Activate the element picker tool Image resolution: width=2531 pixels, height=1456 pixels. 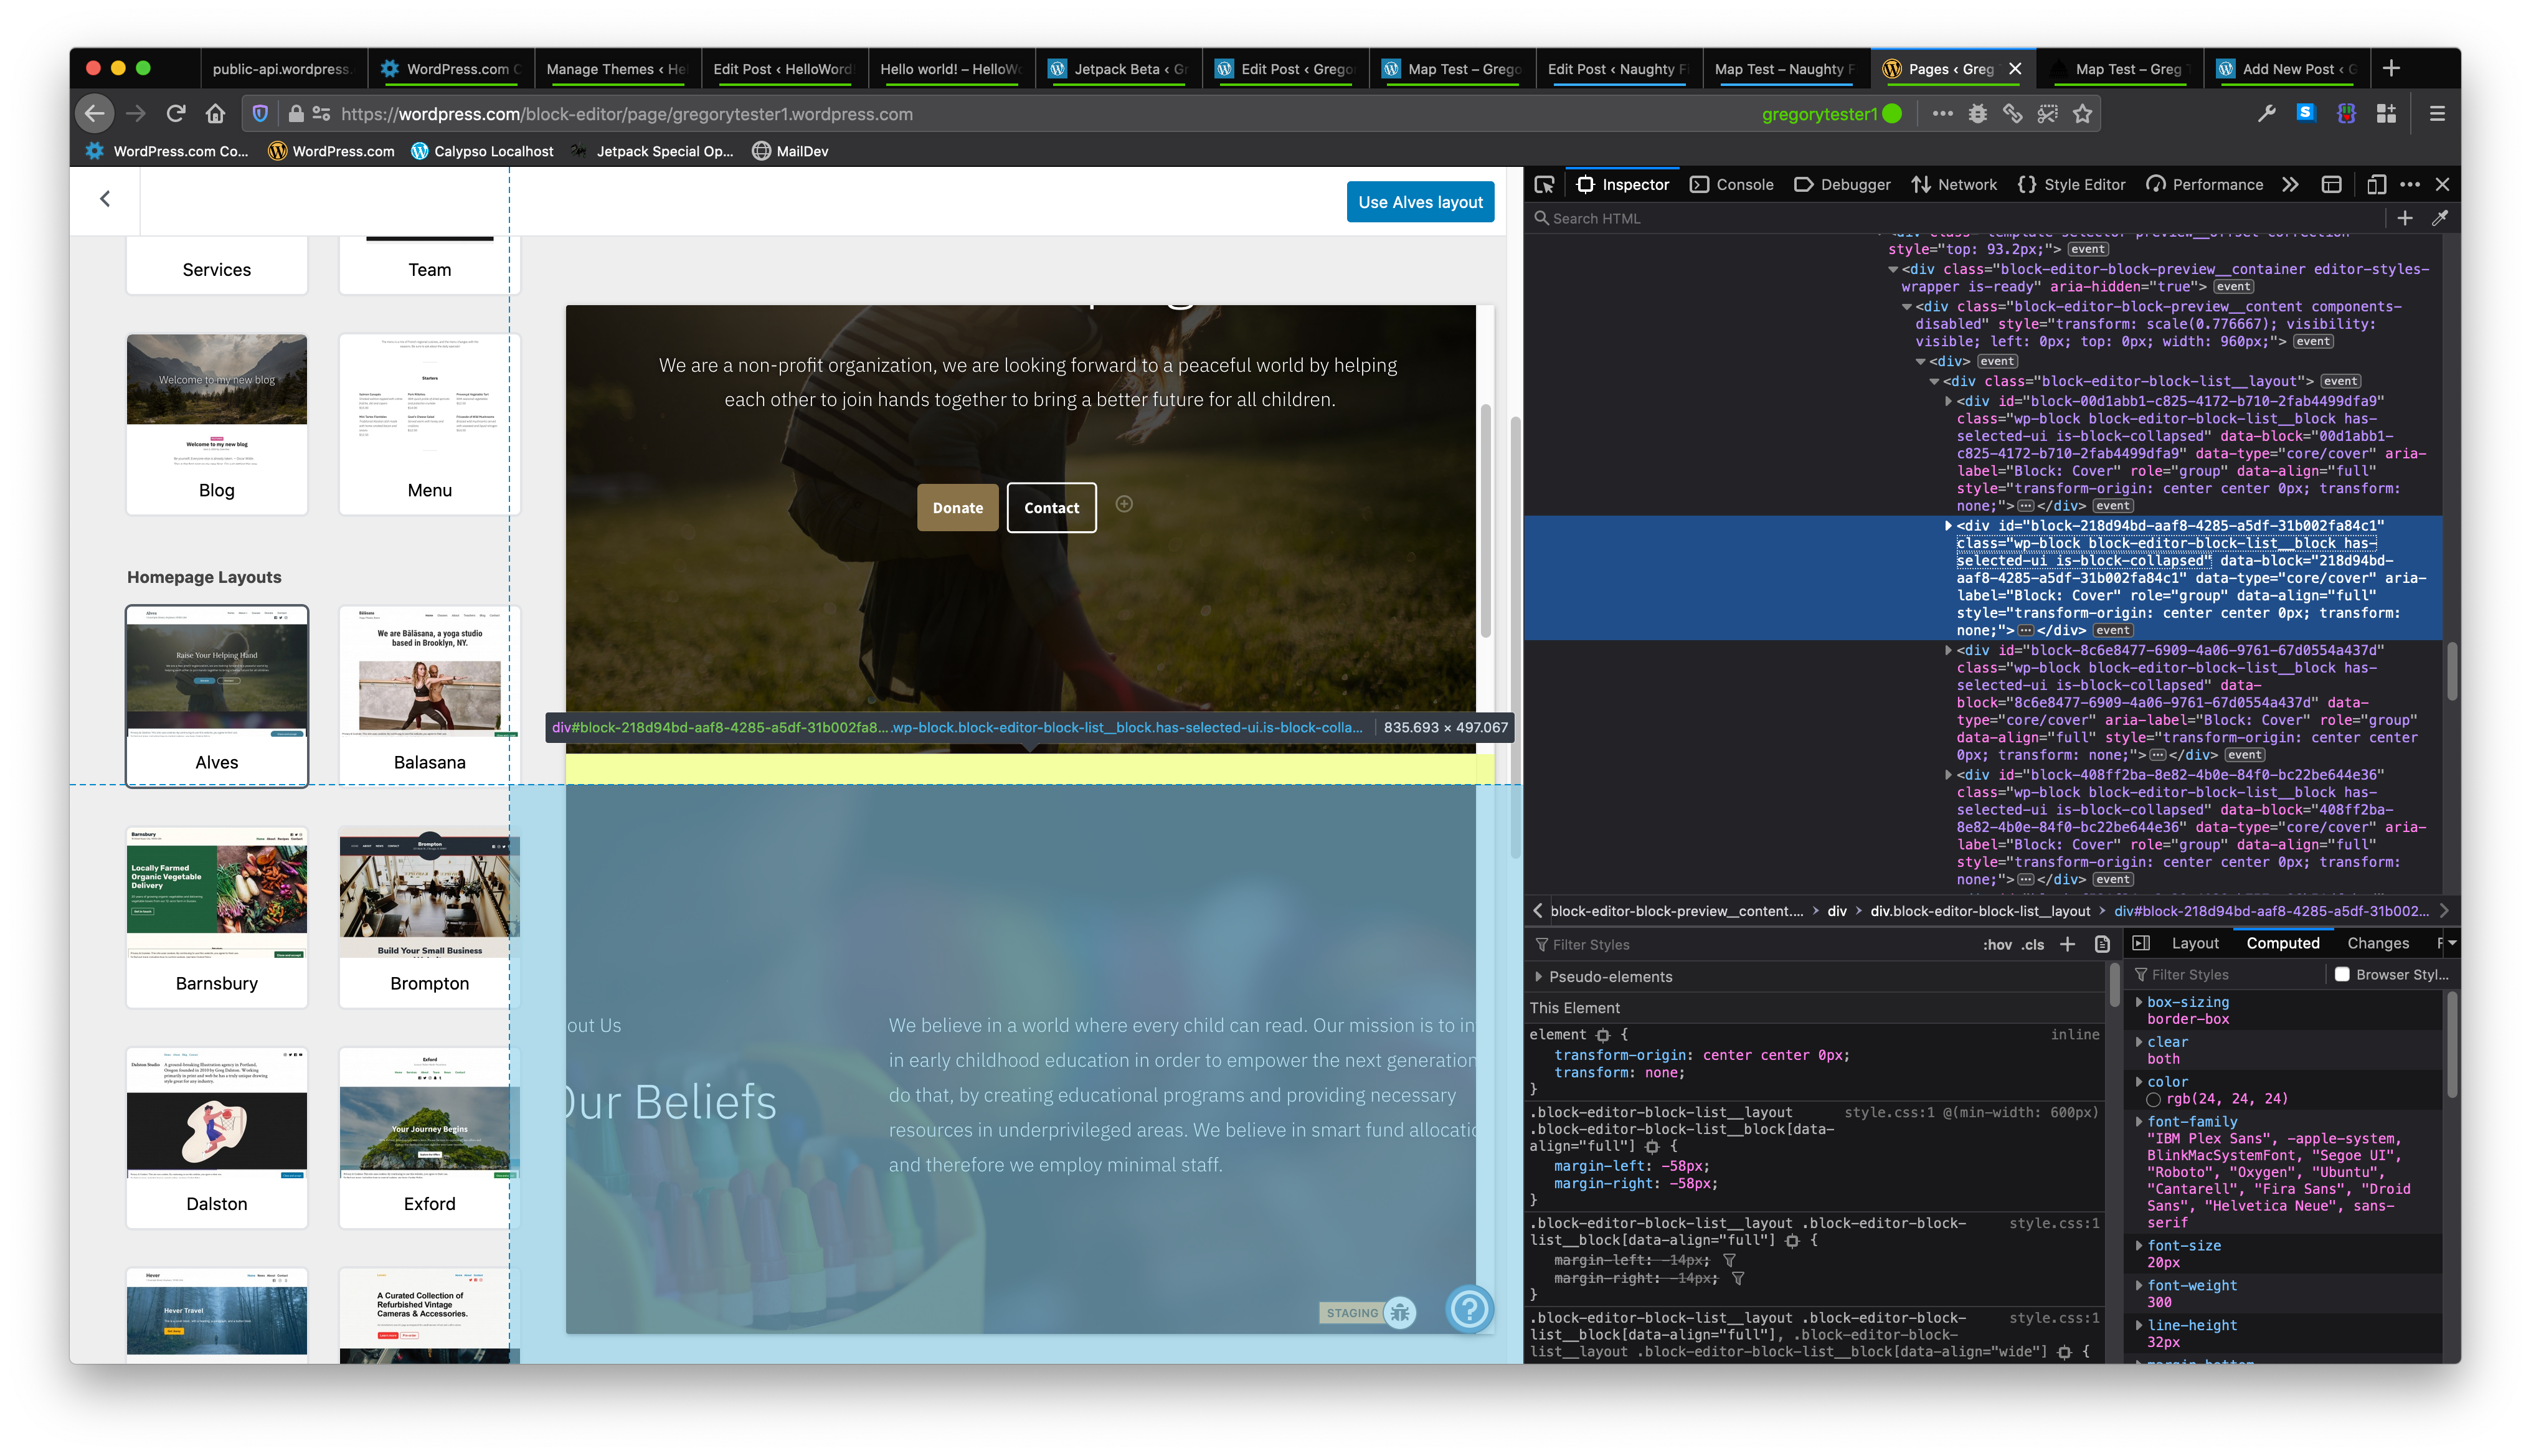[x=1544, y=184]
